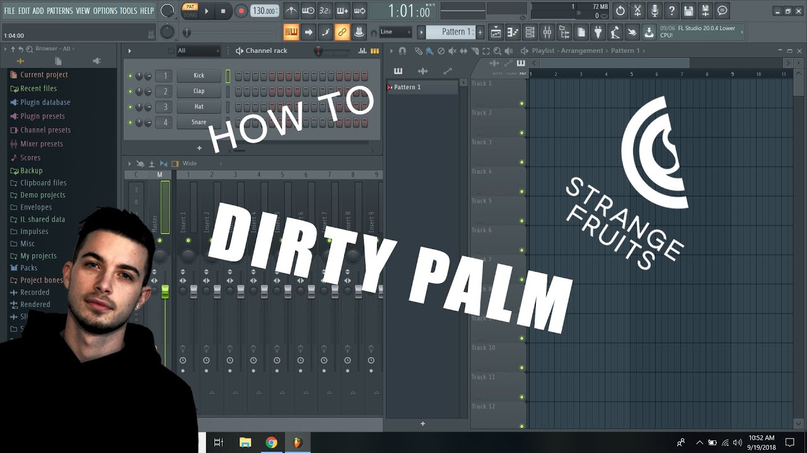Screen dimensions: 807x453
Task: Click the one-click audio recording microphone icon
Action: click(x=654, y=11)
